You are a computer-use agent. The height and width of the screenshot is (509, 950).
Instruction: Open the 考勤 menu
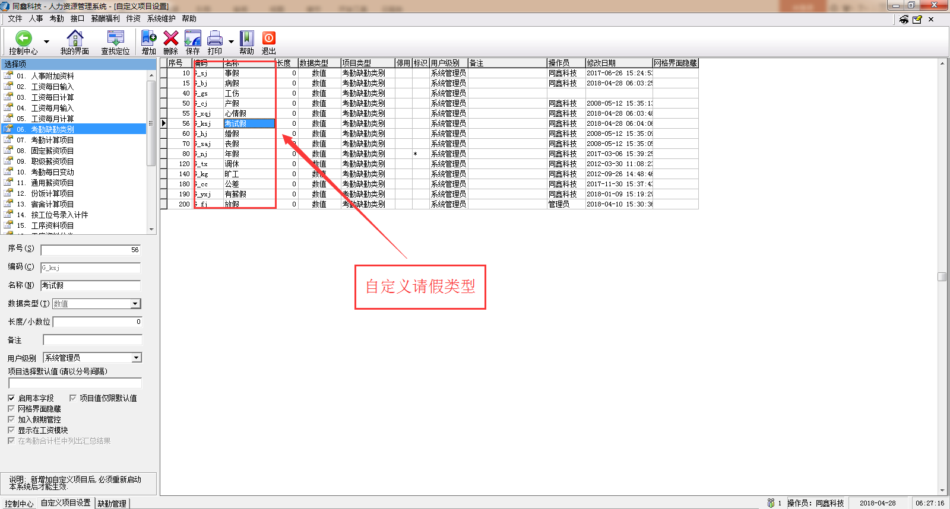click(56, 19)
